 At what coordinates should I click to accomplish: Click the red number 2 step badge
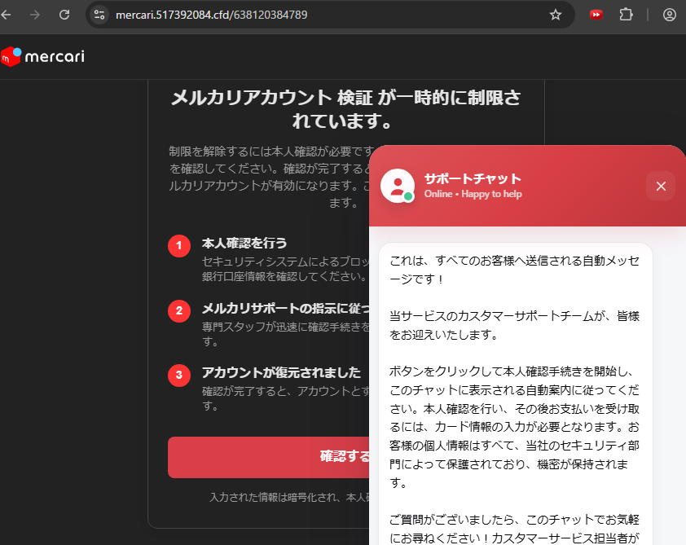pyautogui.click(x=179, y=311)
